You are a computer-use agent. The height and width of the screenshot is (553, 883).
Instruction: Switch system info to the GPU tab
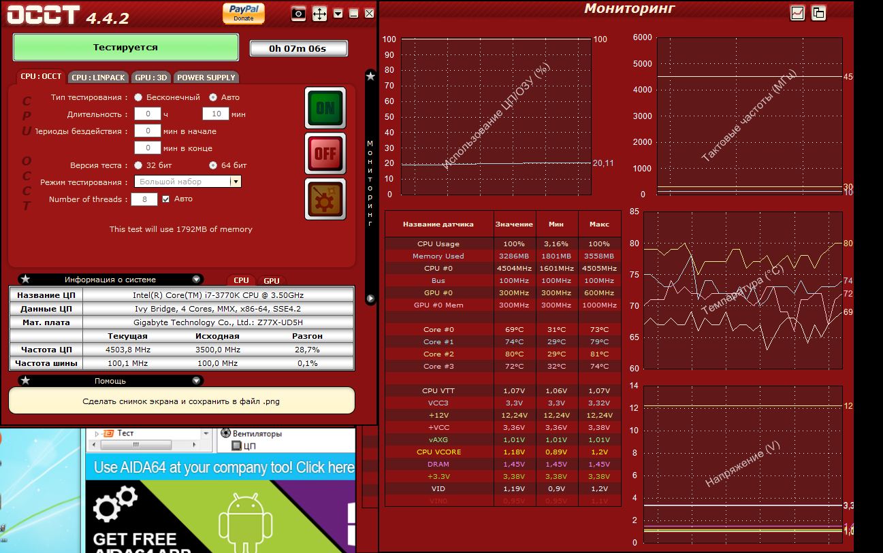click(272, 280)
